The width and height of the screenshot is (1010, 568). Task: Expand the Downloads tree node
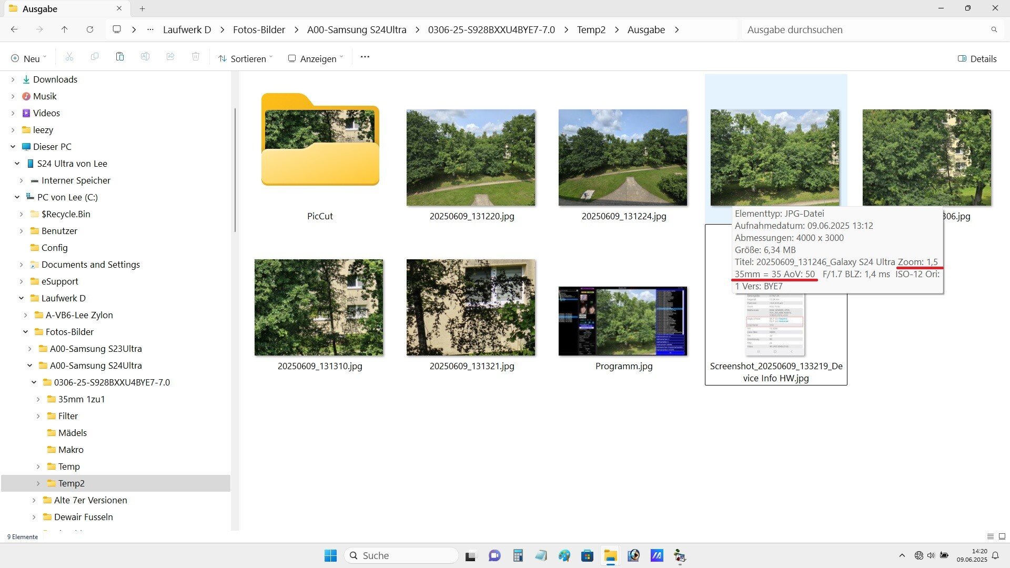(13, 79)
